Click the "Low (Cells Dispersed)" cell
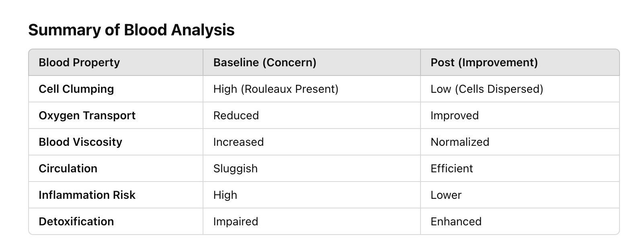 coord(486,89)
